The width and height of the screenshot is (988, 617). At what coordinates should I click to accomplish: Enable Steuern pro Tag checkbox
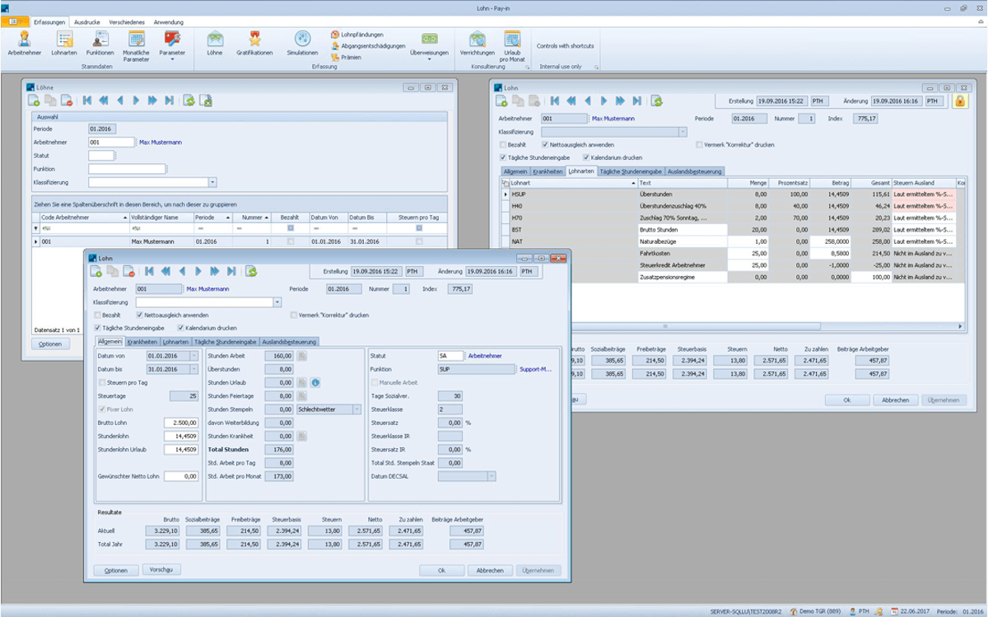(102, 382)
